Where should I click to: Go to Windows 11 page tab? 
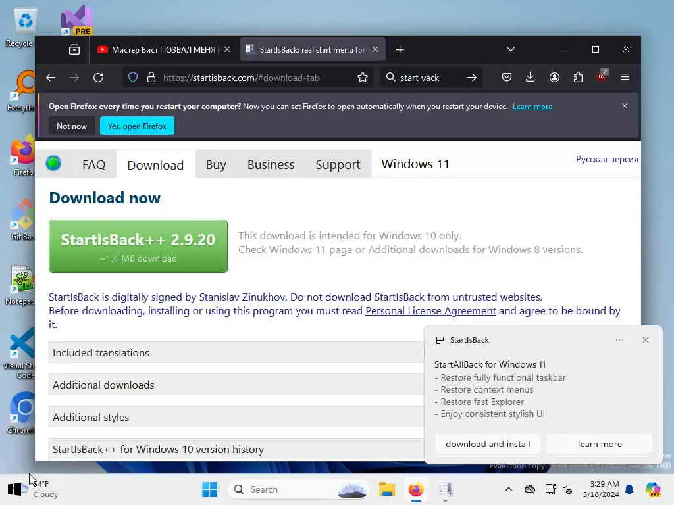tap(415, 164)
